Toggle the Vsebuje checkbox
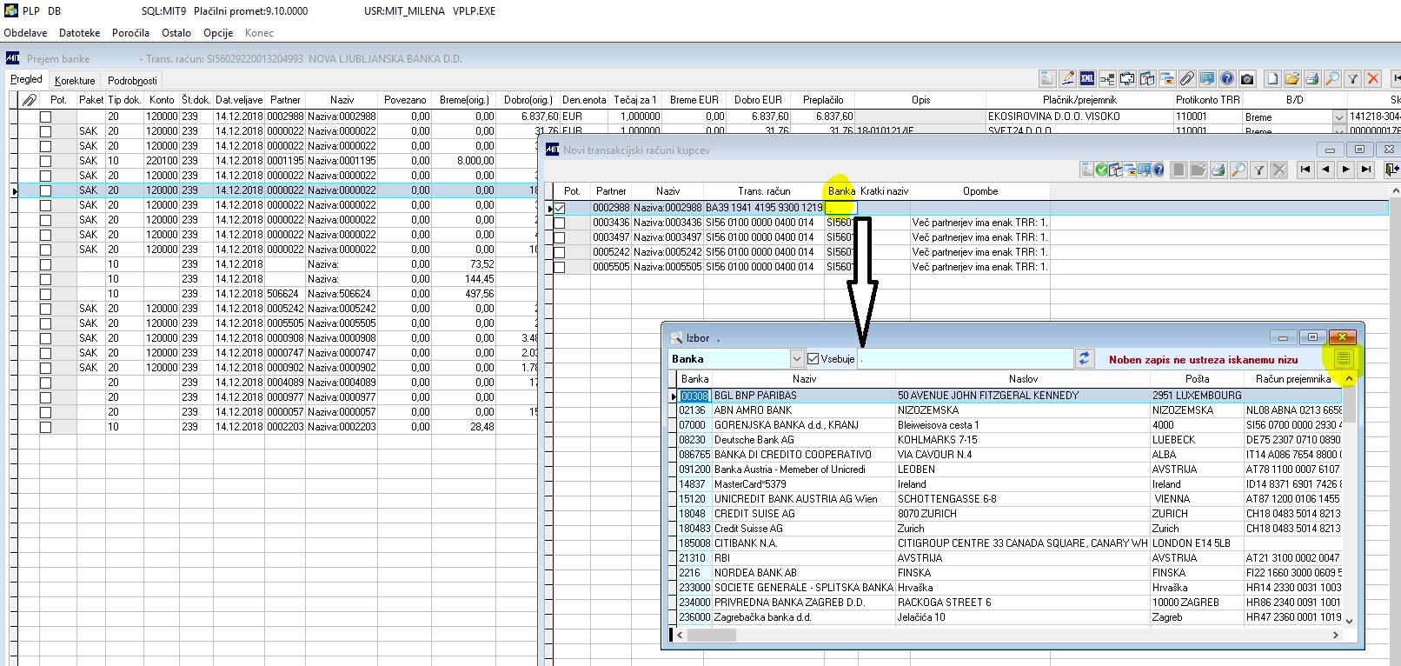The width and height of the screenshot is (1401, 666). (813, 358)
